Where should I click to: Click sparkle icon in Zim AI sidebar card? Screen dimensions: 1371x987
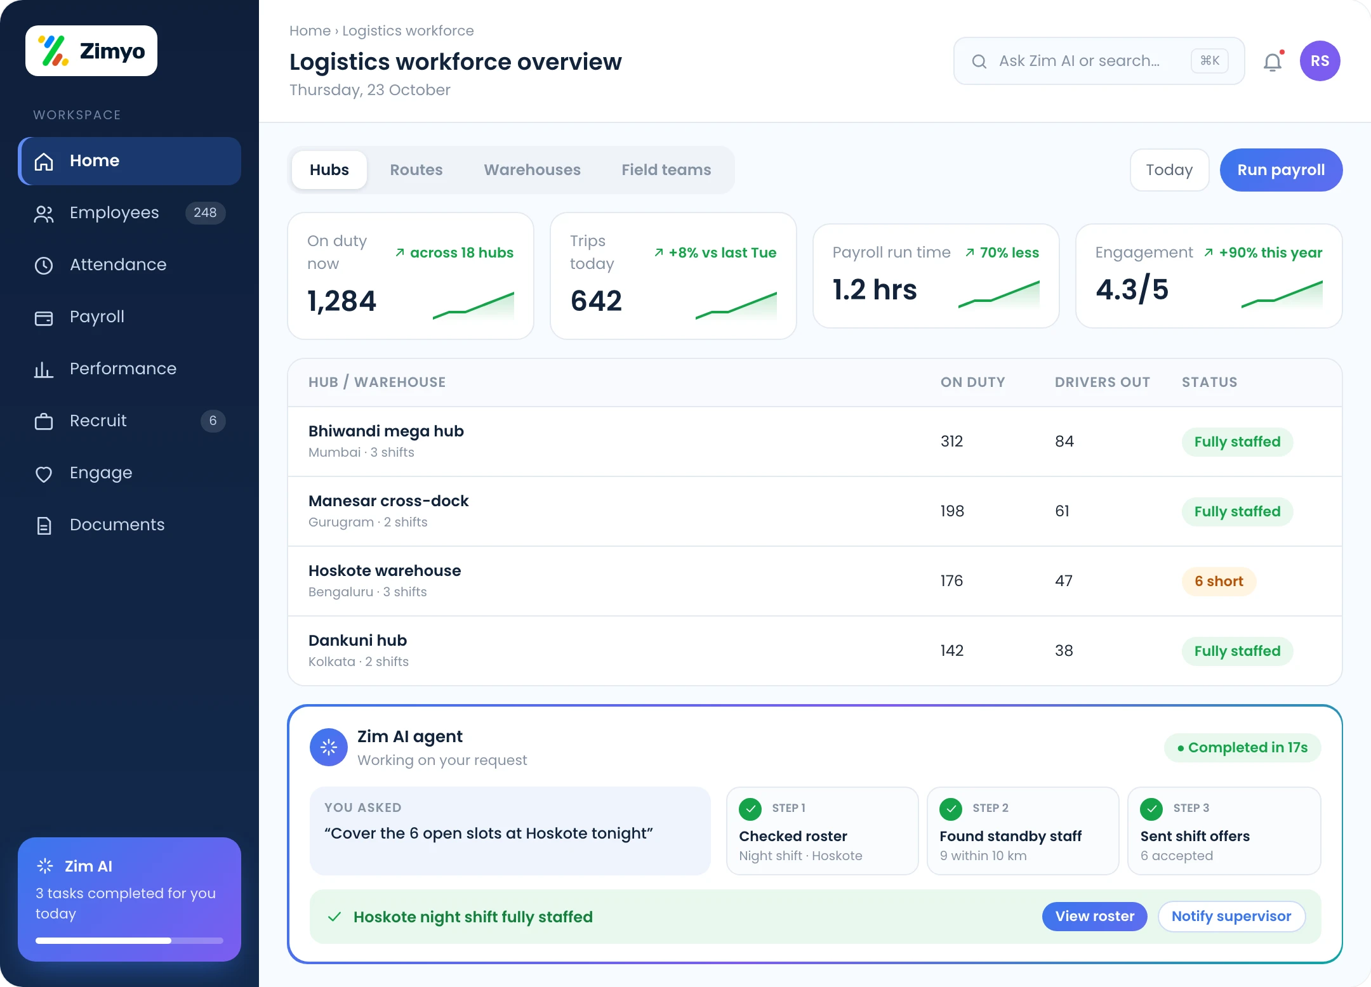(45, 866)
